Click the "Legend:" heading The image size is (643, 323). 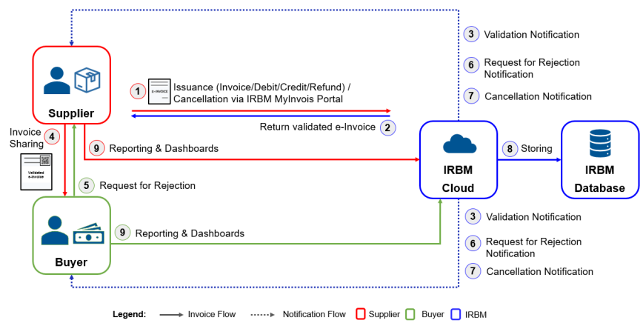[130, 315]
